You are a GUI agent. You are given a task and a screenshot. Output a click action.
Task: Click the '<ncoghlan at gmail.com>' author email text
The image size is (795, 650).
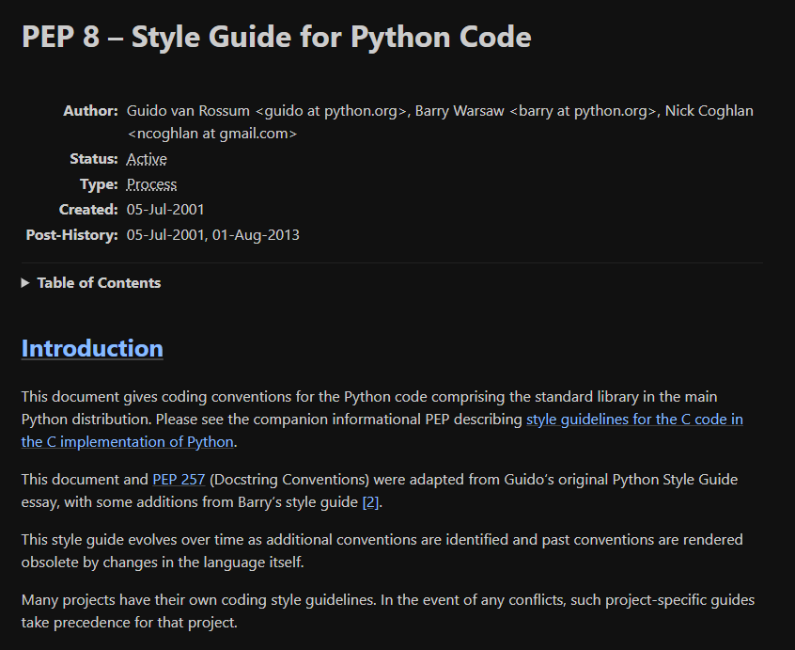pyautogui.click(x=212, y=134)
